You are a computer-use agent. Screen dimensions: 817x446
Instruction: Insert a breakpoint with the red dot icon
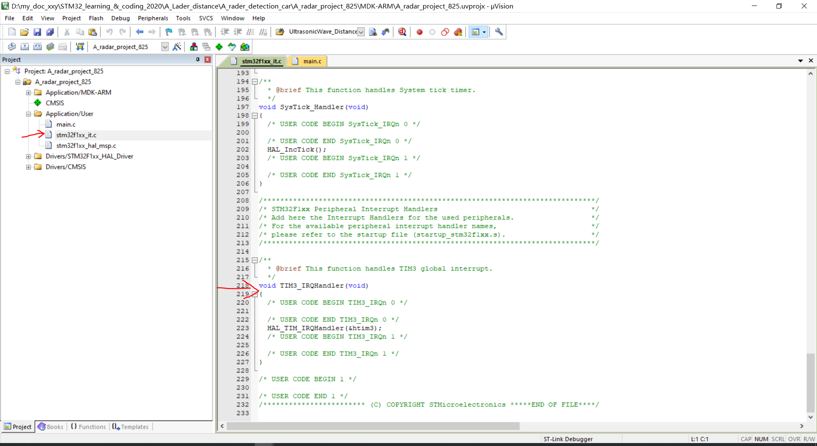coord(420,32)
